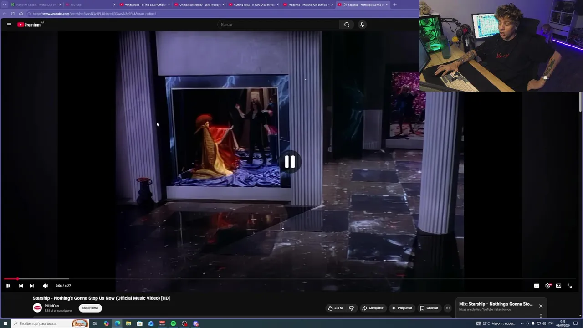Open Microsoft Edge on taskbar
Viewport: 583px width, 328px height.
point(118,323)
